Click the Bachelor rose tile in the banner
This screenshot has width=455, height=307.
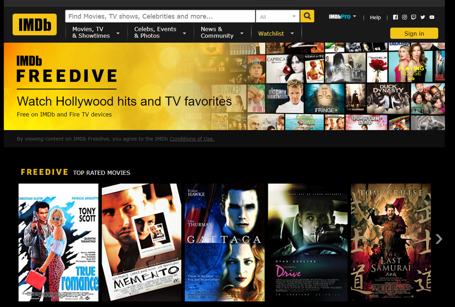point(377,68)
